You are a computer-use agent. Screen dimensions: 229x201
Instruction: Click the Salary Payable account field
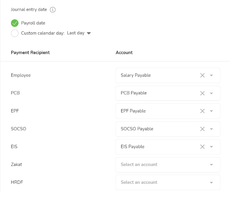168,75
